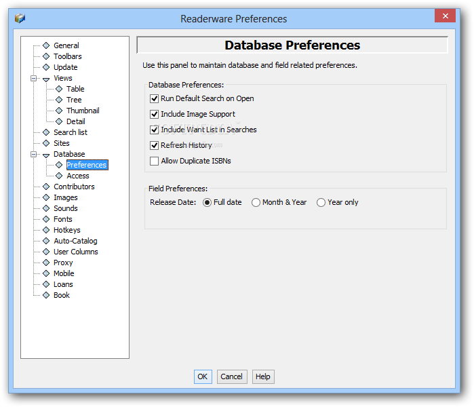Click the Readerware app icon in title bar
This screenshot has width=474, height=407.
tap(20, 18)
